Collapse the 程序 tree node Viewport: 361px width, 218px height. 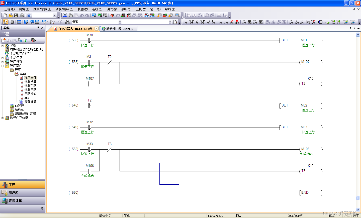(x=7, y=70)
